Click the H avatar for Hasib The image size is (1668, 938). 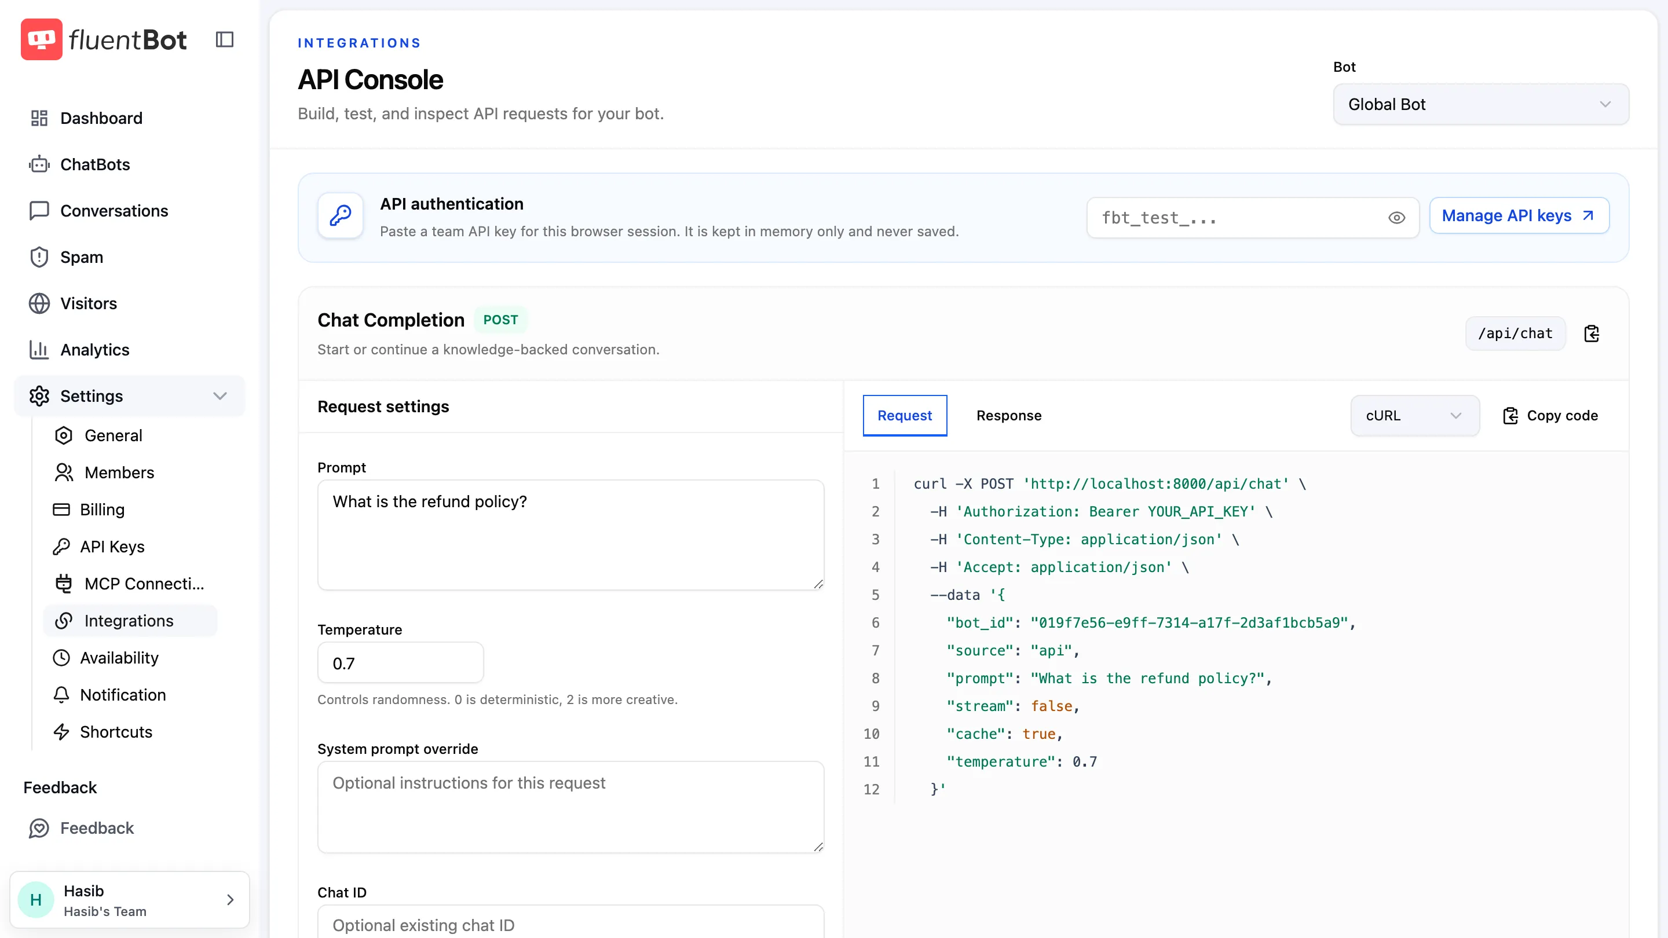click(x=36, y=900)
